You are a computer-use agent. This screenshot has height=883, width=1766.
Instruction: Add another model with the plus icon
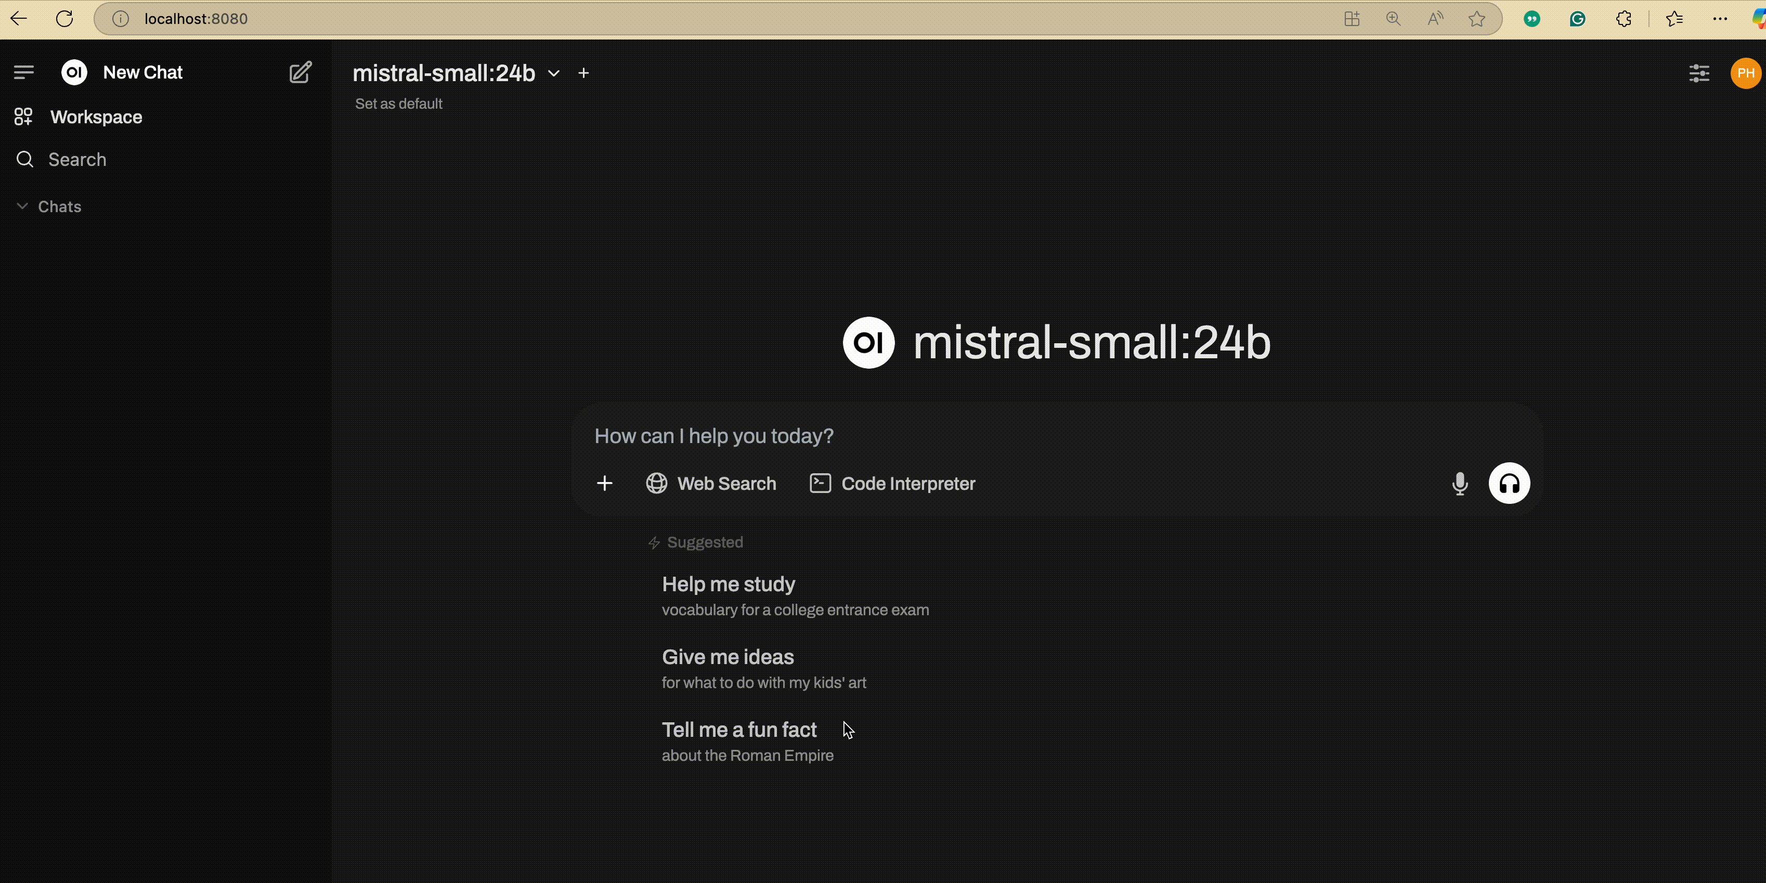(583, 73)
